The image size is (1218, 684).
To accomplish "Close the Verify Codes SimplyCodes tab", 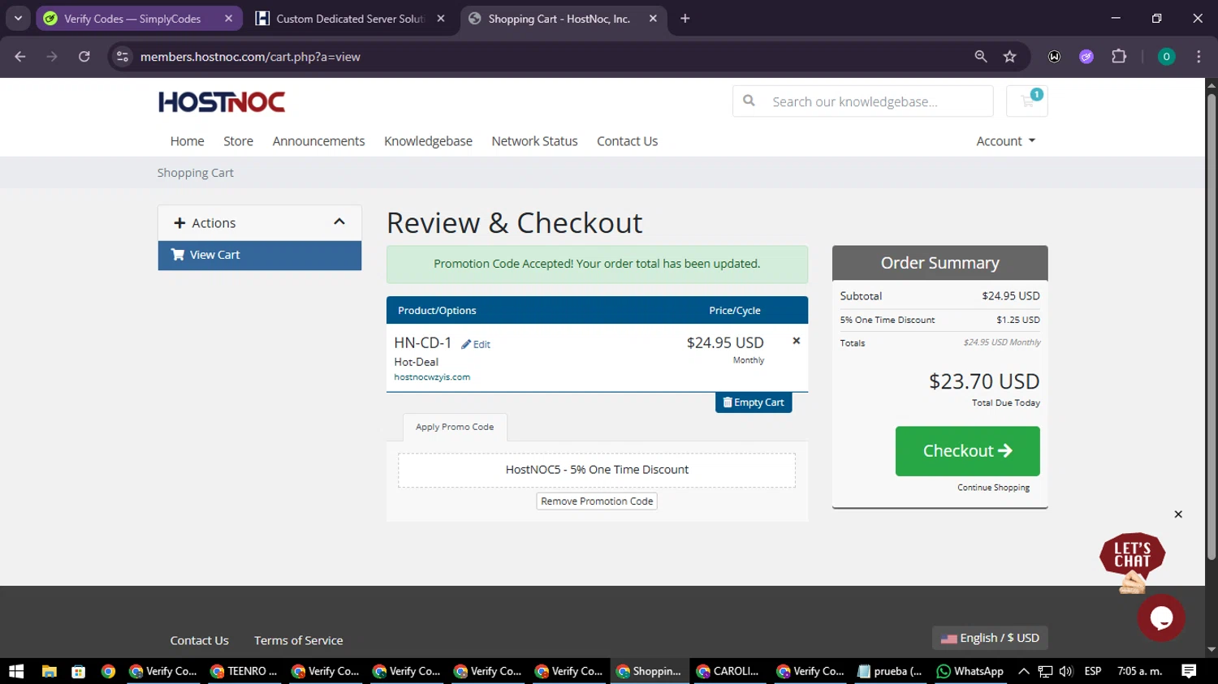I will tap(228, 18).
